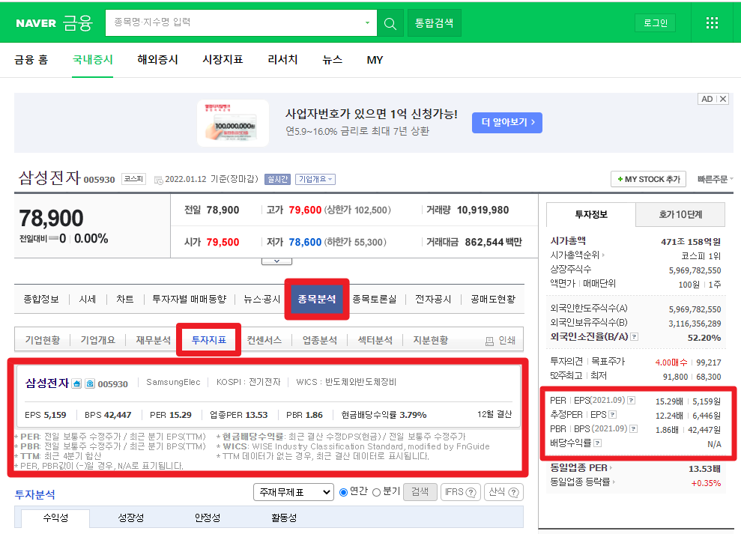Click the AD label icon on the banner
This screenshot has height=534, width=741.
click(x=707, y=100)
